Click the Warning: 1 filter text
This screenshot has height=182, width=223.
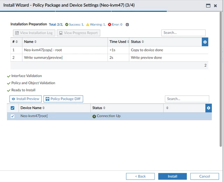tap(98, 25)
